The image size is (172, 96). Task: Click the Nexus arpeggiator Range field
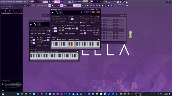point(70,29)
